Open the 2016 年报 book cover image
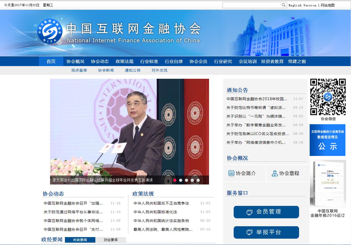Viewport: 351px width, 245px height. [328, 183]
